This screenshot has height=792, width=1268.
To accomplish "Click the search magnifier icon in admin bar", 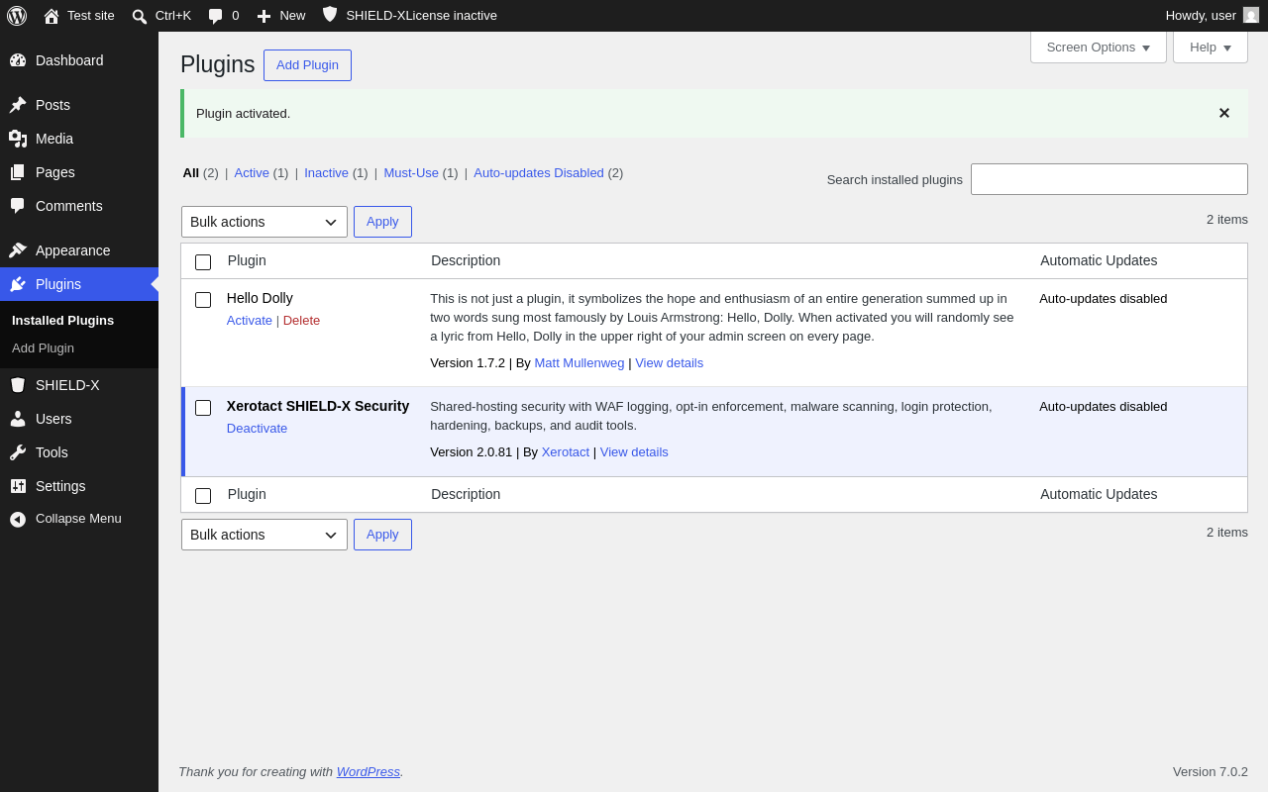I will coord(140,16).
